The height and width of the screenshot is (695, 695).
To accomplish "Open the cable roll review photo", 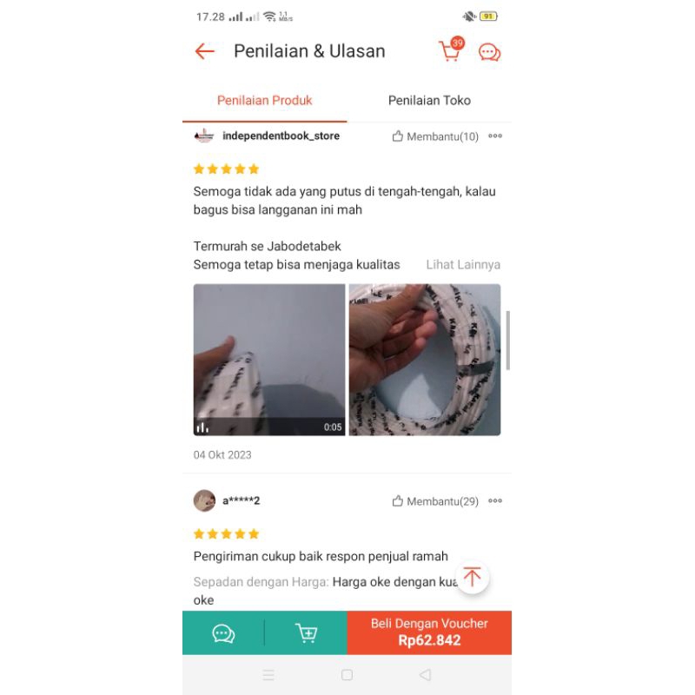I will 425,360.
